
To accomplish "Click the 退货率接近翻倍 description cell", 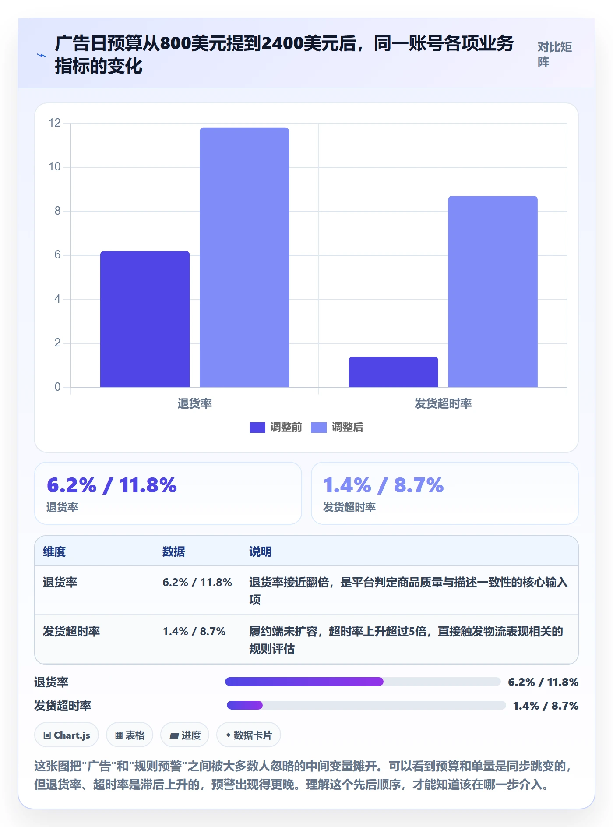I will tap(409, 590).
